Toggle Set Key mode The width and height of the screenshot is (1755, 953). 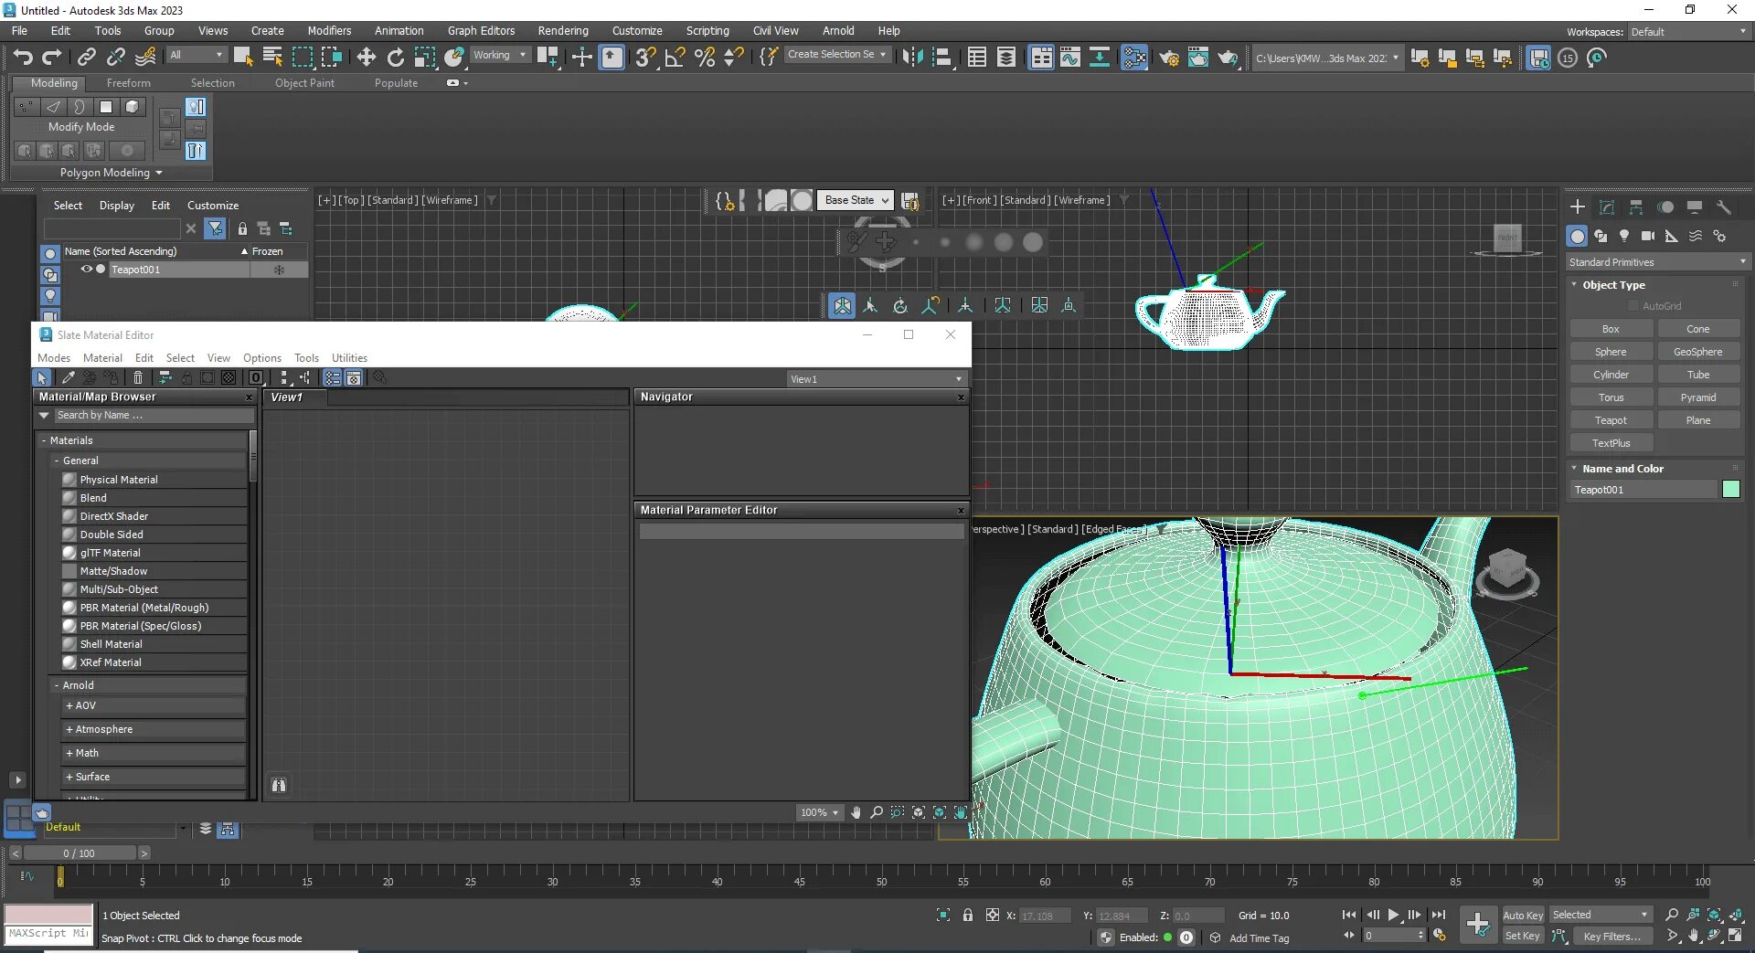click(1523, 936)
